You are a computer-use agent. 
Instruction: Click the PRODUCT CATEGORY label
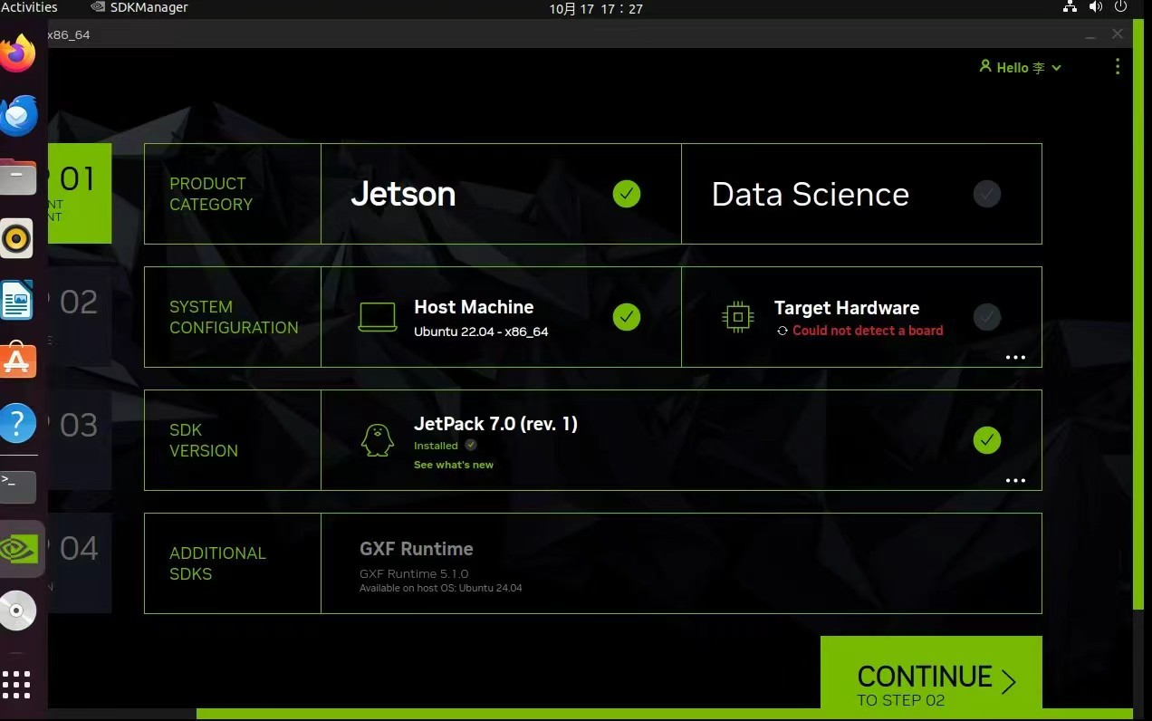(211, 194)
